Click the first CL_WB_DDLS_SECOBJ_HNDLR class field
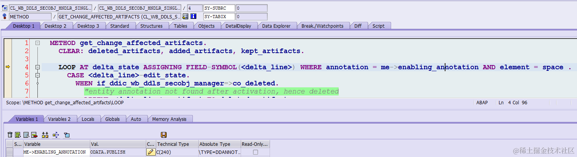 coord(51,8)
